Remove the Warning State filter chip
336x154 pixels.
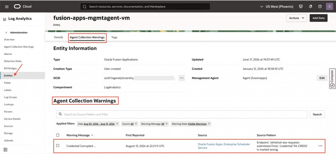[x=209, y=124]
